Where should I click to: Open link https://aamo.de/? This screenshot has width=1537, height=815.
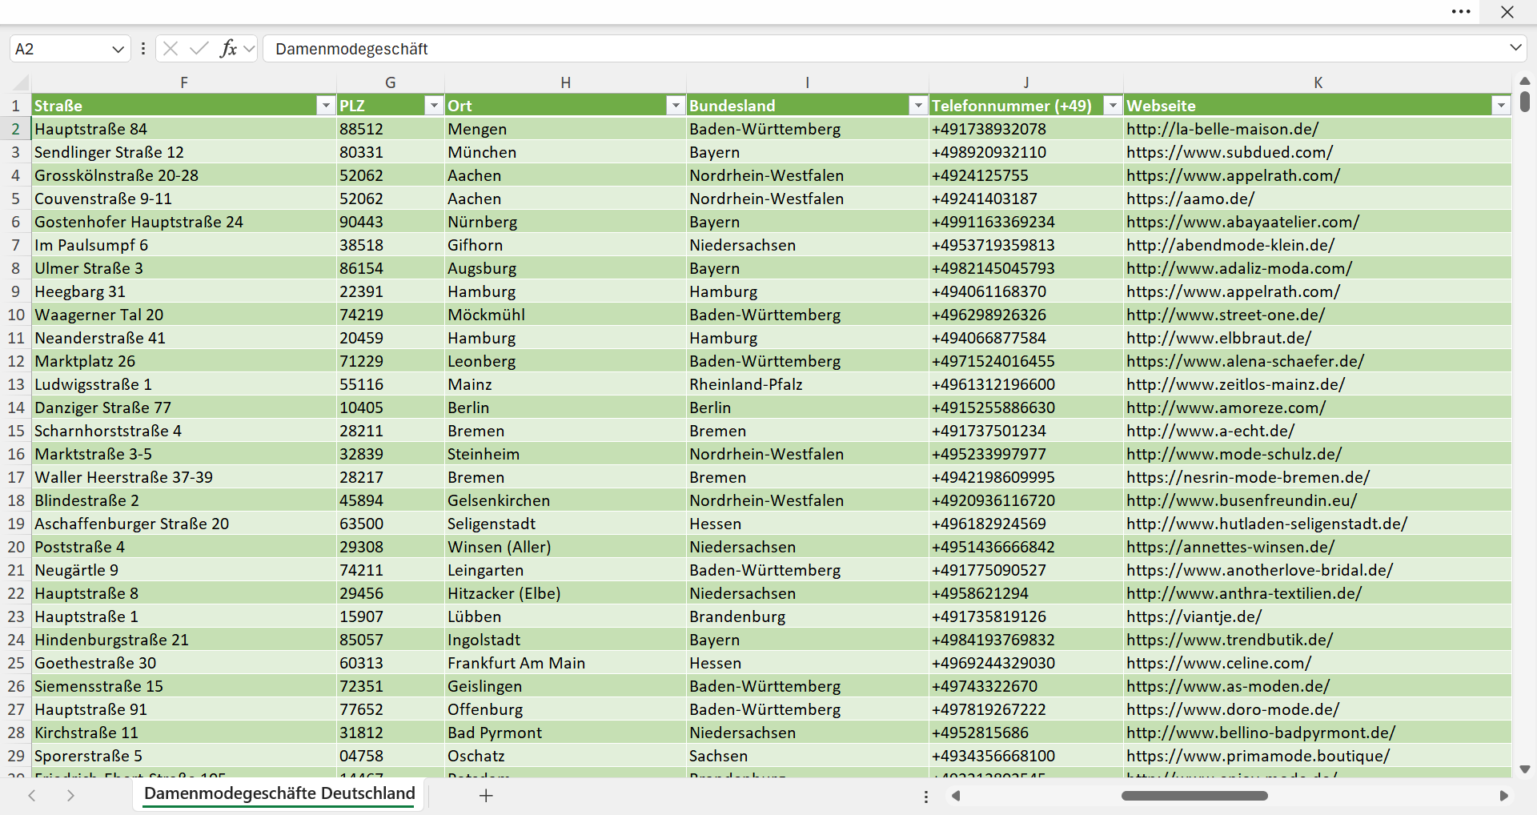pos(1190,199)
